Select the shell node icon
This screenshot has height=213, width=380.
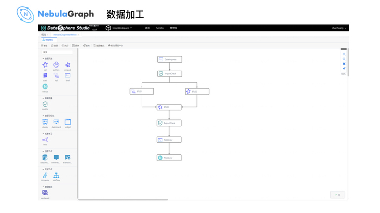point(68,75)
